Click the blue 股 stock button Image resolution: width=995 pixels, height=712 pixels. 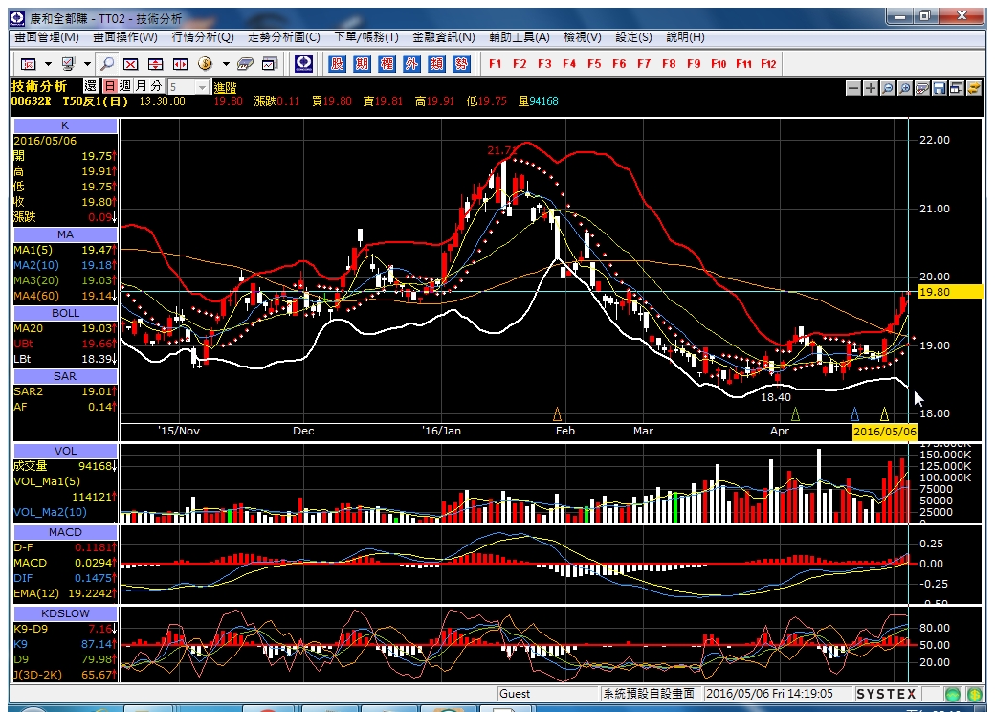(338, 63)
